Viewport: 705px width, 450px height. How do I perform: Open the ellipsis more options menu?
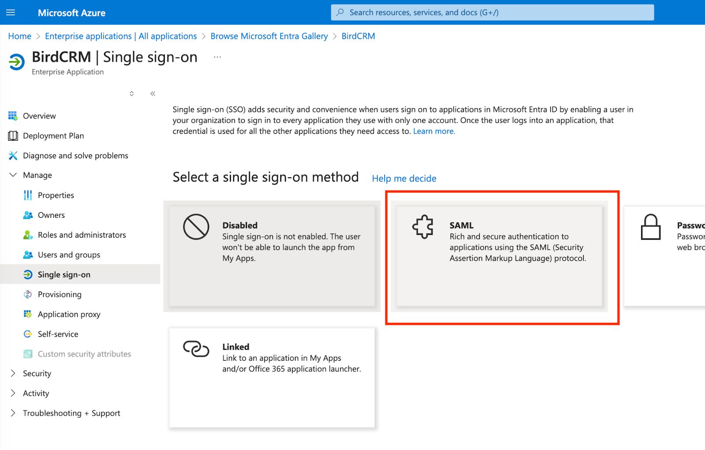217,57
